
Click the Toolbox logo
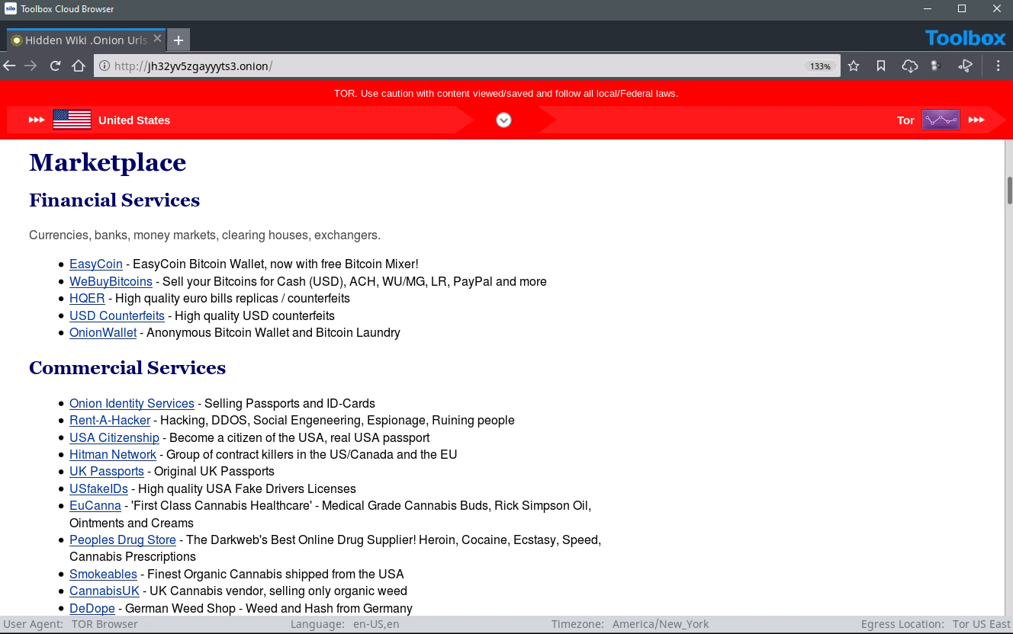pyautogui.click(x=966, y=38)
